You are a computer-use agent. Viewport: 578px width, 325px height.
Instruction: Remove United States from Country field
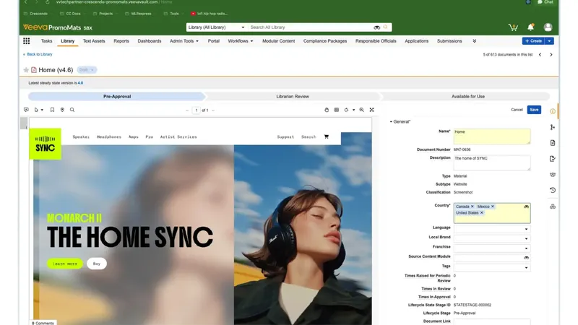pyautogui.click(x=481, y=213)
